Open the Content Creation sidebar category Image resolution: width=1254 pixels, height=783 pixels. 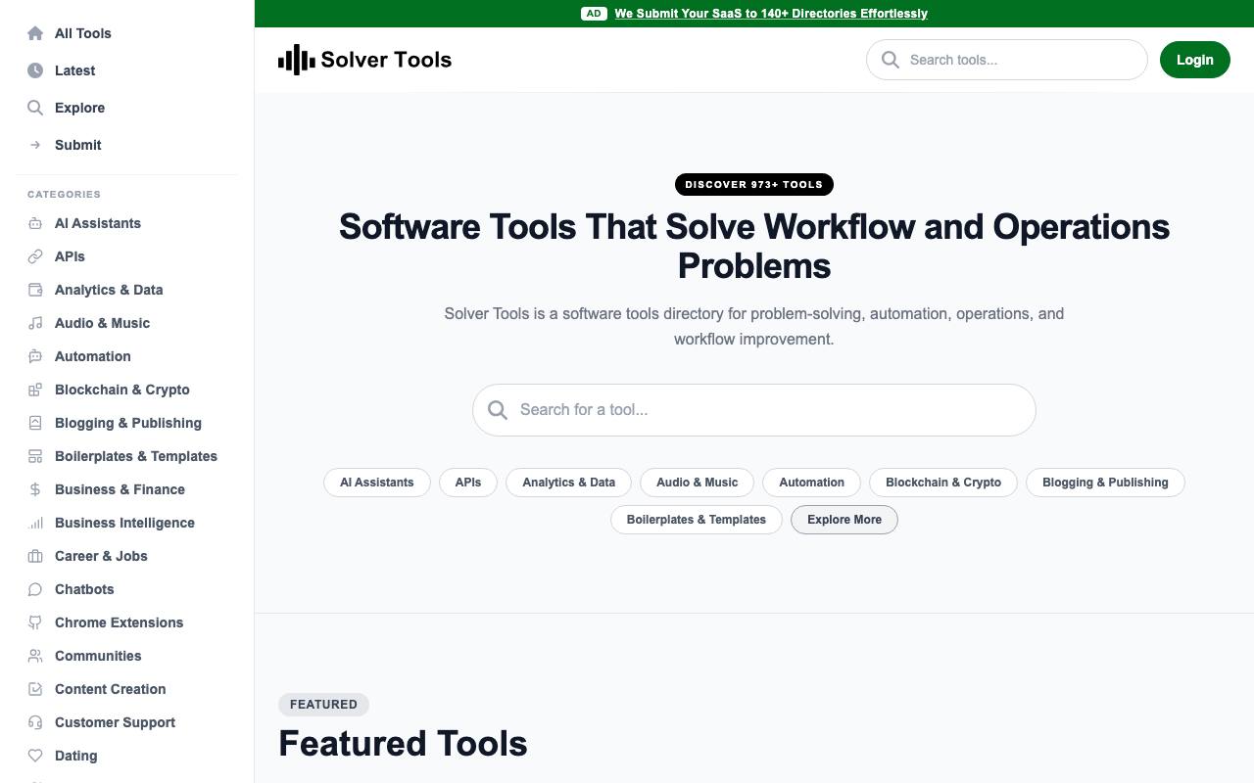coord(127,689)
